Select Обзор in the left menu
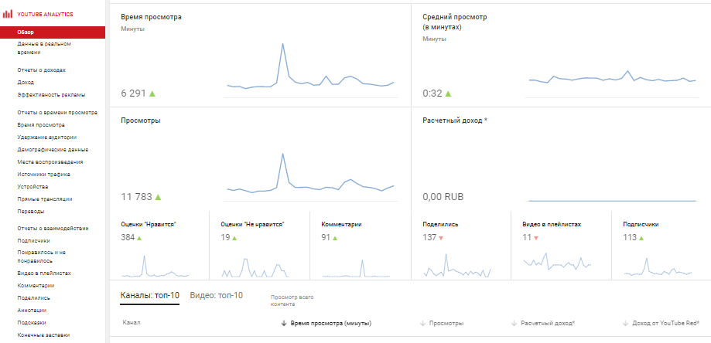The width and height of the screenshot is (711, 343). click(26, 32)
